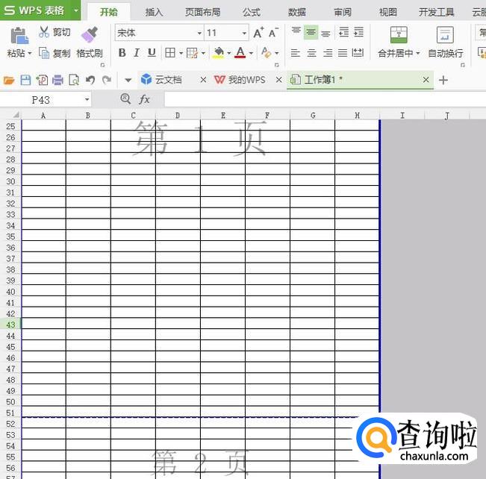Open file with folder icon
The width and height of the screenshot is (486, 479).
pyautogui.click(x=9, y=81)
